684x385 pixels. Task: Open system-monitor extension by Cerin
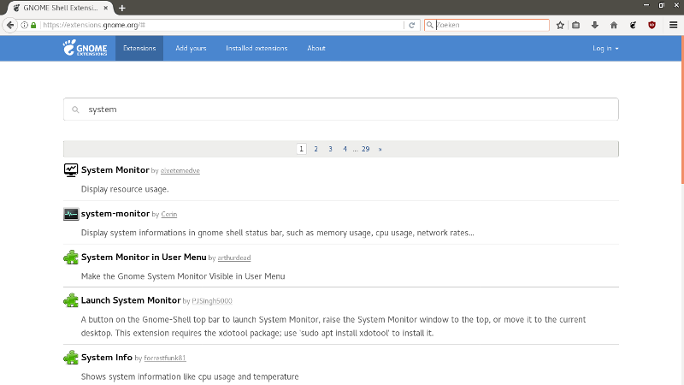click(115, 213)
